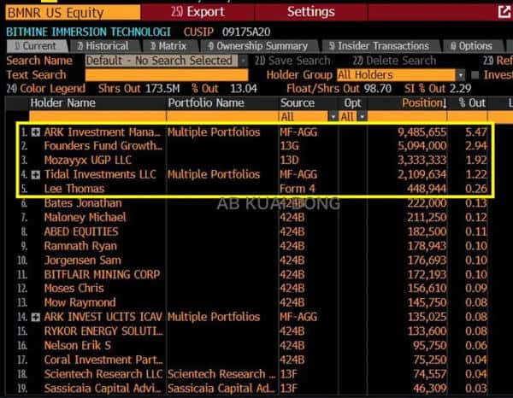
Task: Expand Tidal Investments LLC row
Action: click(35, 174)
